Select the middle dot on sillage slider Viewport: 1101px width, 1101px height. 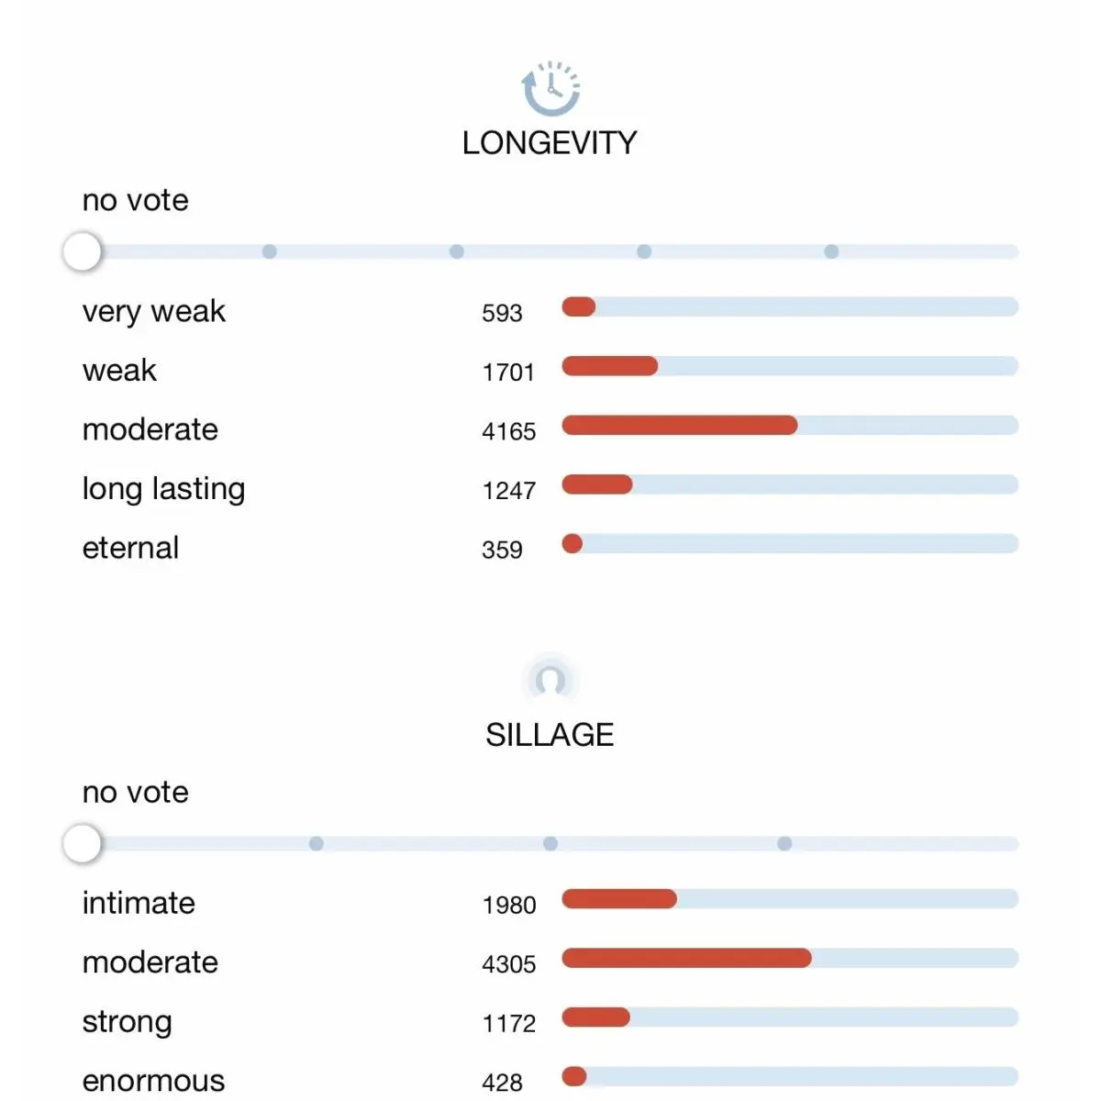coord(550,843)
